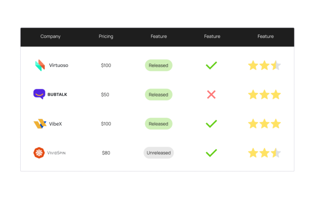Click the green checkmark in VividSpin row

point(211,153)
